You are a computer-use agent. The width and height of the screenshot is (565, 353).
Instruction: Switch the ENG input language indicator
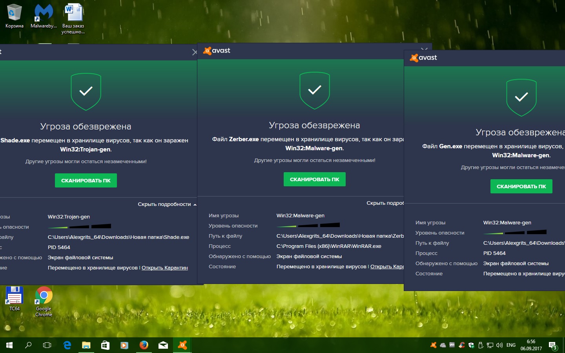click(511, 345)
